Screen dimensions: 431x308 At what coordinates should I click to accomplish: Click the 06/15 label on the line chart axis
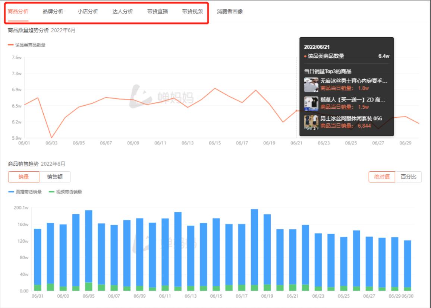pyautogui.click(x=215, y=143)
